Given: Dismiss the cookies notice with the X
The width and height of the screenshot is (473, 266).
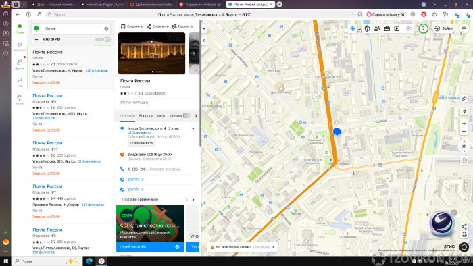Looking at the screenshot, I should [273, 247].
